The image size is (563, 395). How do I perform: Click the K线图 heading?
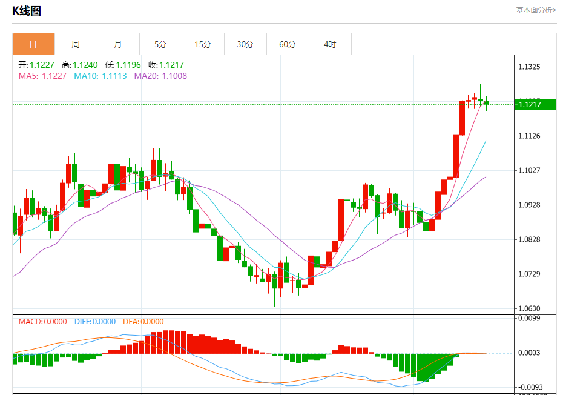(x=27, y=11)
